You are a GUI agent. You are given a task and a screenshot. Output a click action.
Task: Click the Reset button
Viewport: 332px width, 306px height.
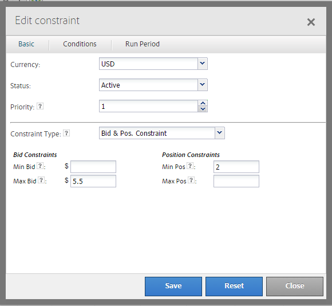pos(234,287)
